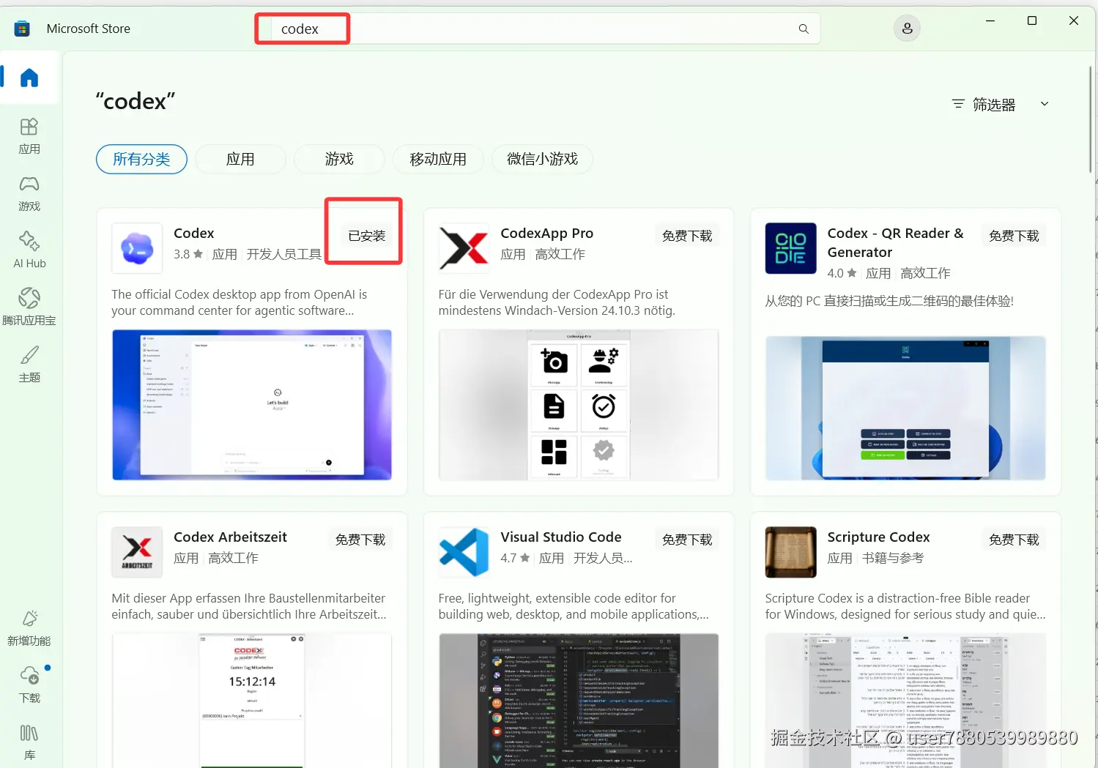This screenshot has height=768, width=1098.
Task: Click the search magnifier icon
Action: point(804,29)
